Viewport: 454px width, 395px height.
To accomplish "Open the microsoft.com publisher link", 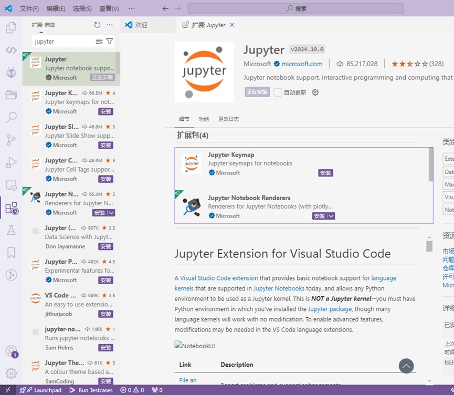I will [x=302, y=64].
